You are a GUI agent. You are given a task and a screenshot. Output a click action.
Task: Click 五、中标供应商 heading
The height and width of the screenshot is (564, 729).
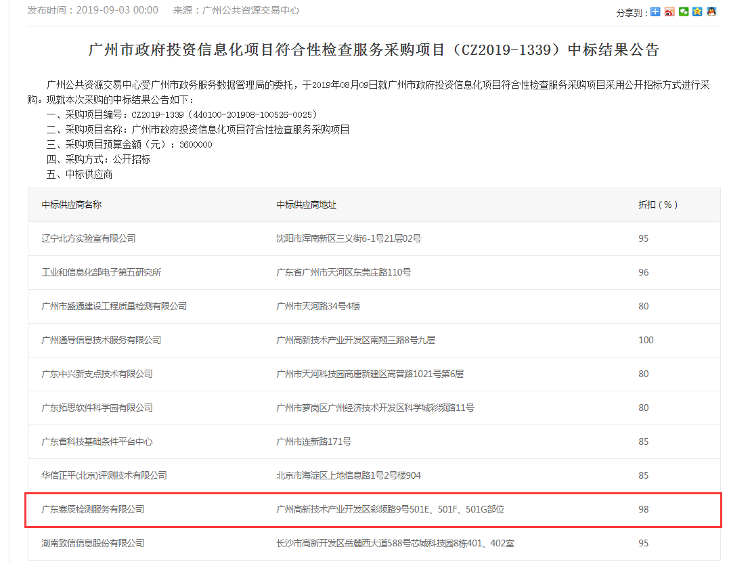(x=79, y=175)
